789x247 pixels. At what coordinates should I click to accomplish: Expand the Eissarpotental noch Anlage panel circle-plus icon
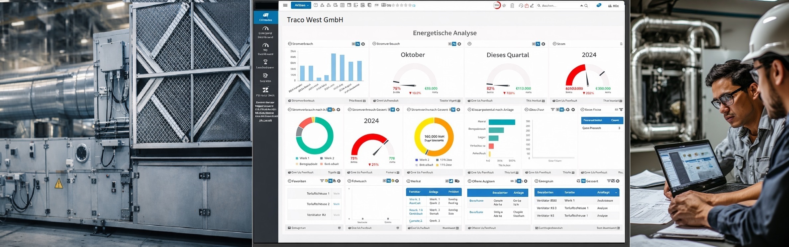click(469, 110)
